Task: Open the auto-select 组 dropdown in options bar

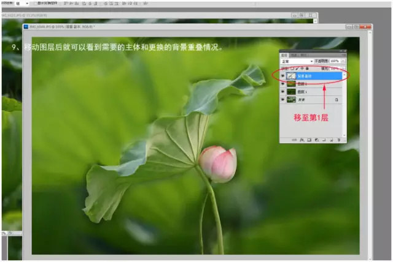Action: [22, 3]
